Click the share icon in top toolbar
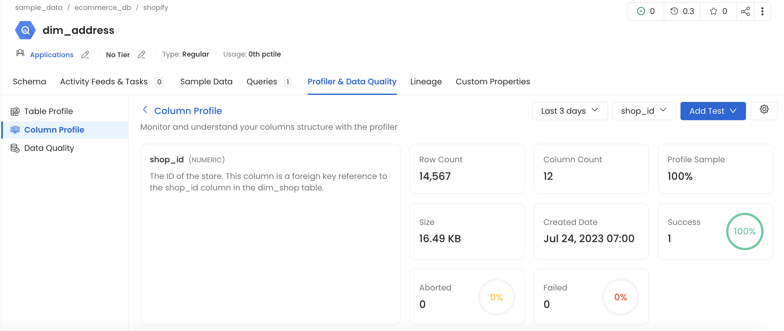This screenshot has height=331, width=784. 745,12
